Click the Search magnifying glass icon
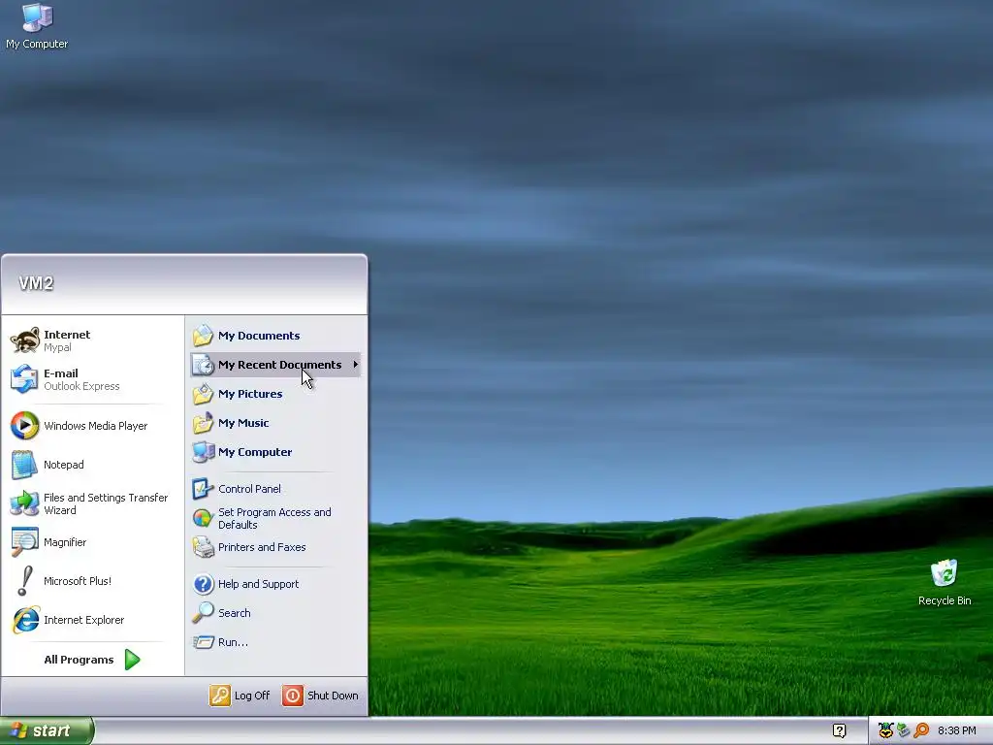 pyautogui.click(x=203, y=613)
